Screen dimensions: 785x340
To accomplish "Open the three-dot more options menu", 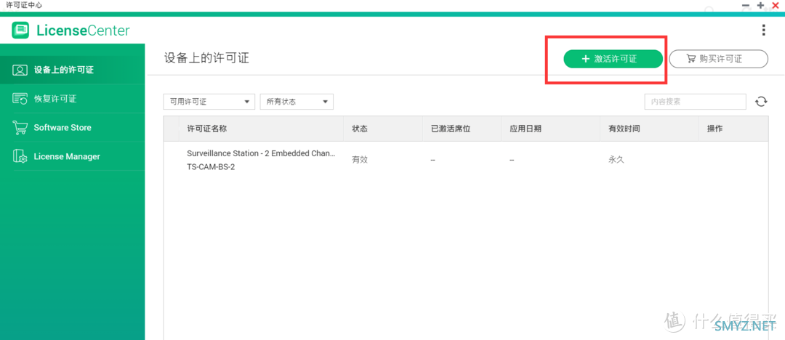I will [x=763, y=31].
